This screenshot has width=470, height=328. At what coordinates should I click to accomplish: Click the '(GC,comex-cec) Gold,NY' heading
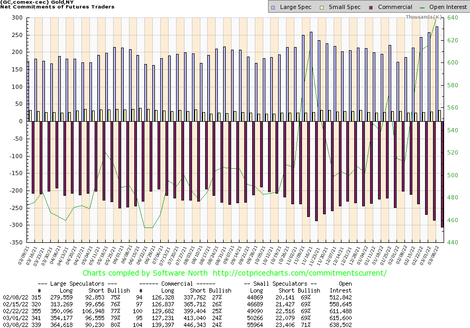click(37, 3)
